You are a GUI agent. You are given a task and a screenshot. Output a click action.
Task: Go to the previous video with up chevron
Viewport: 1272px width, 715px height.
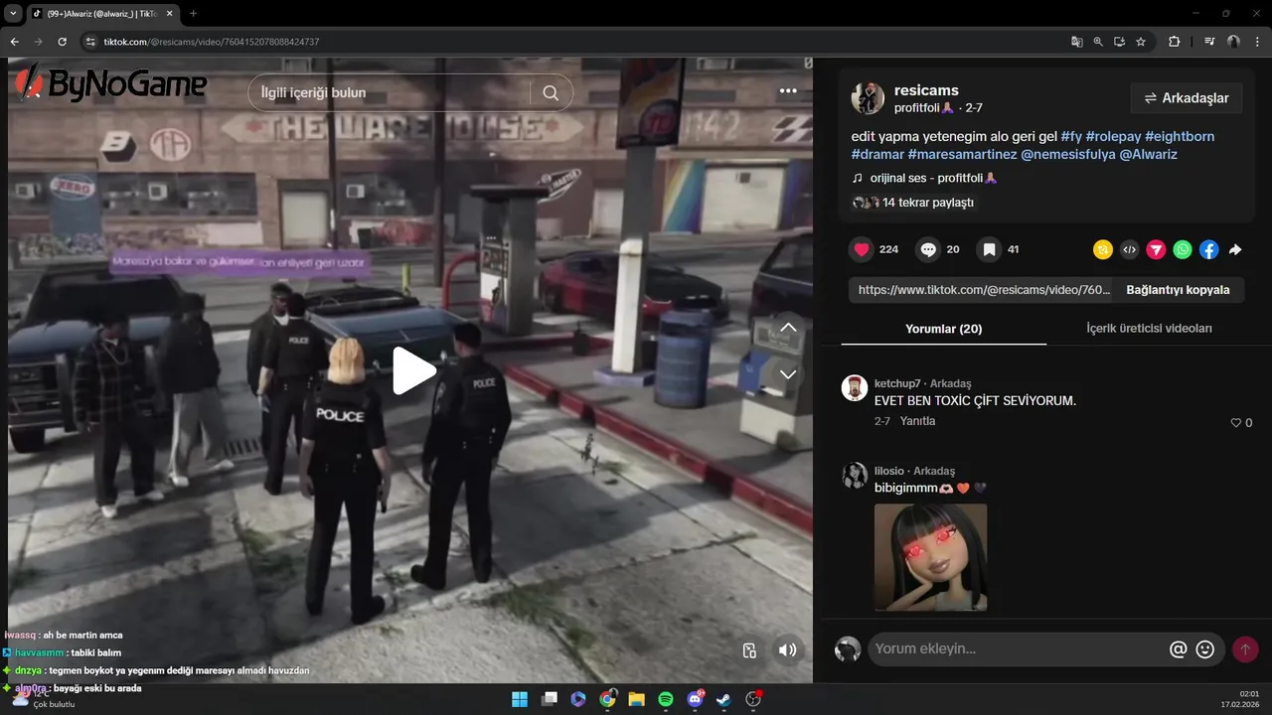tap(788, 328)
